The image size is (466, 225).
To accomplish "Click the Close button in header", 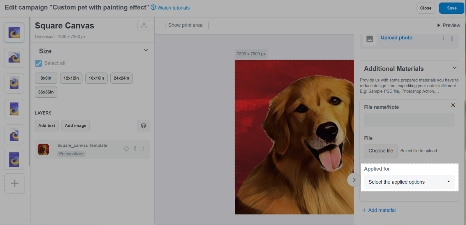I will point(426,8).
